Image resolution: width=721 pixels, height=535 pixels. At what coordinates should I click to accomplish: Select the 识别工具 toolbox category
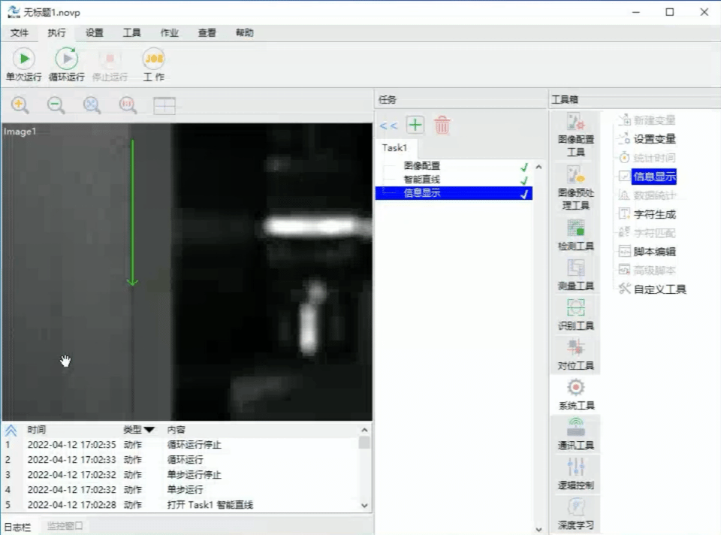pyautogui.click(x=576, y=315)
